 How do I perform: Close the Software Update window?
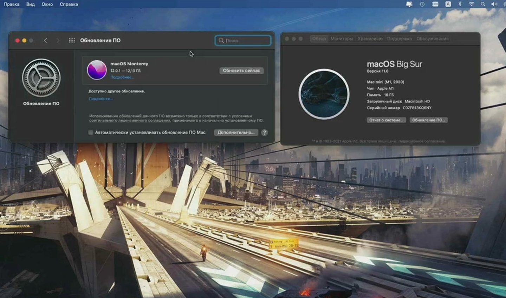[x=17, y=40]
